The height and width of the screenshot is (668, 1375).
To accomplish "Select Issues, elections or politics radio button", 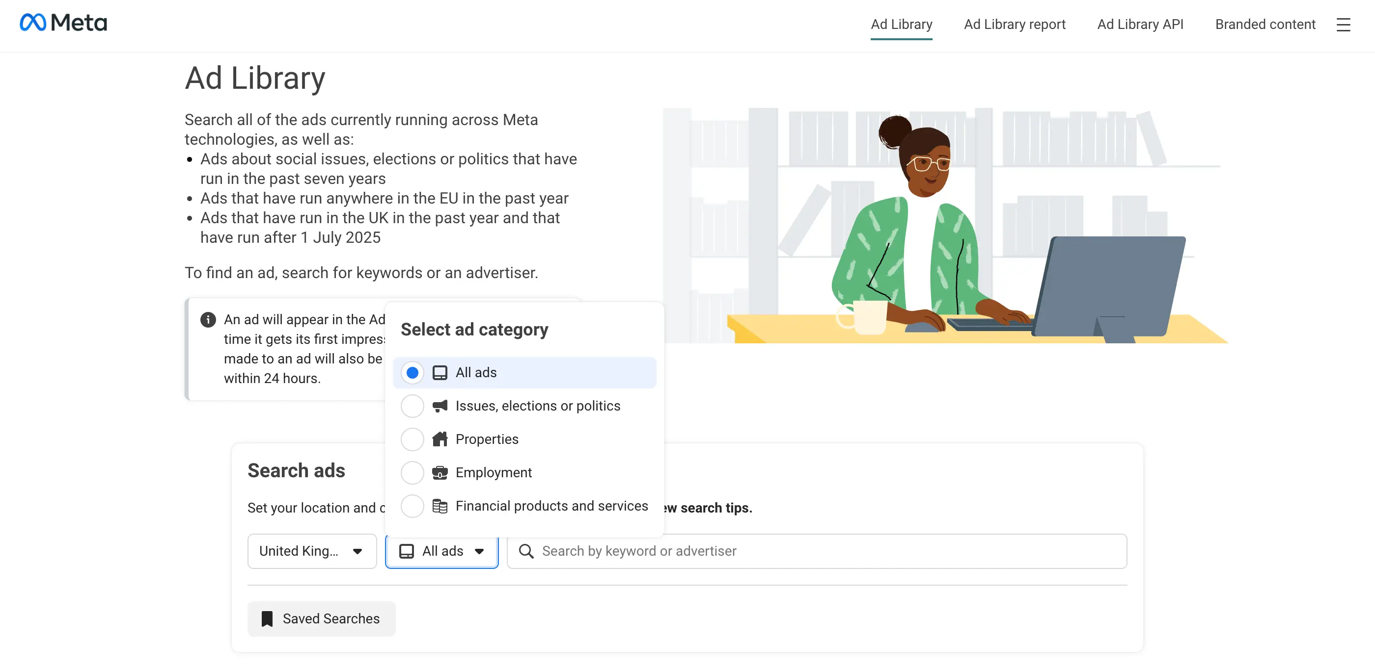I will click(412, 406).
